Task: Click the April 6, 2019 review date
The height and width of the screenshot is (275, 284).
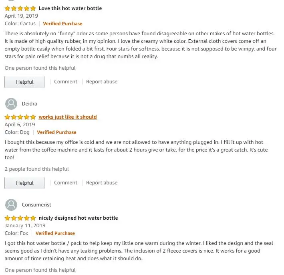Action: pyautogui.click(x=20, y=125)
